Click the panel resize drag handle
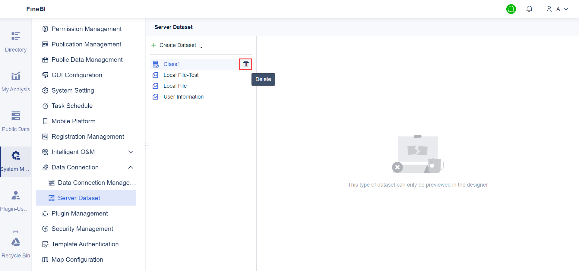Viewport: 579px width, 271px height. (147, 146)
